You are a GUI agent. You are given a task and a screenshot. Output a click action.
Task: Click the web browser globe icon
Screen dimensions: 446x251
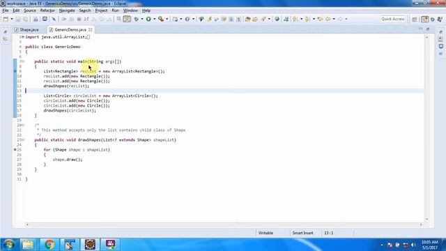tap(277, 19)
